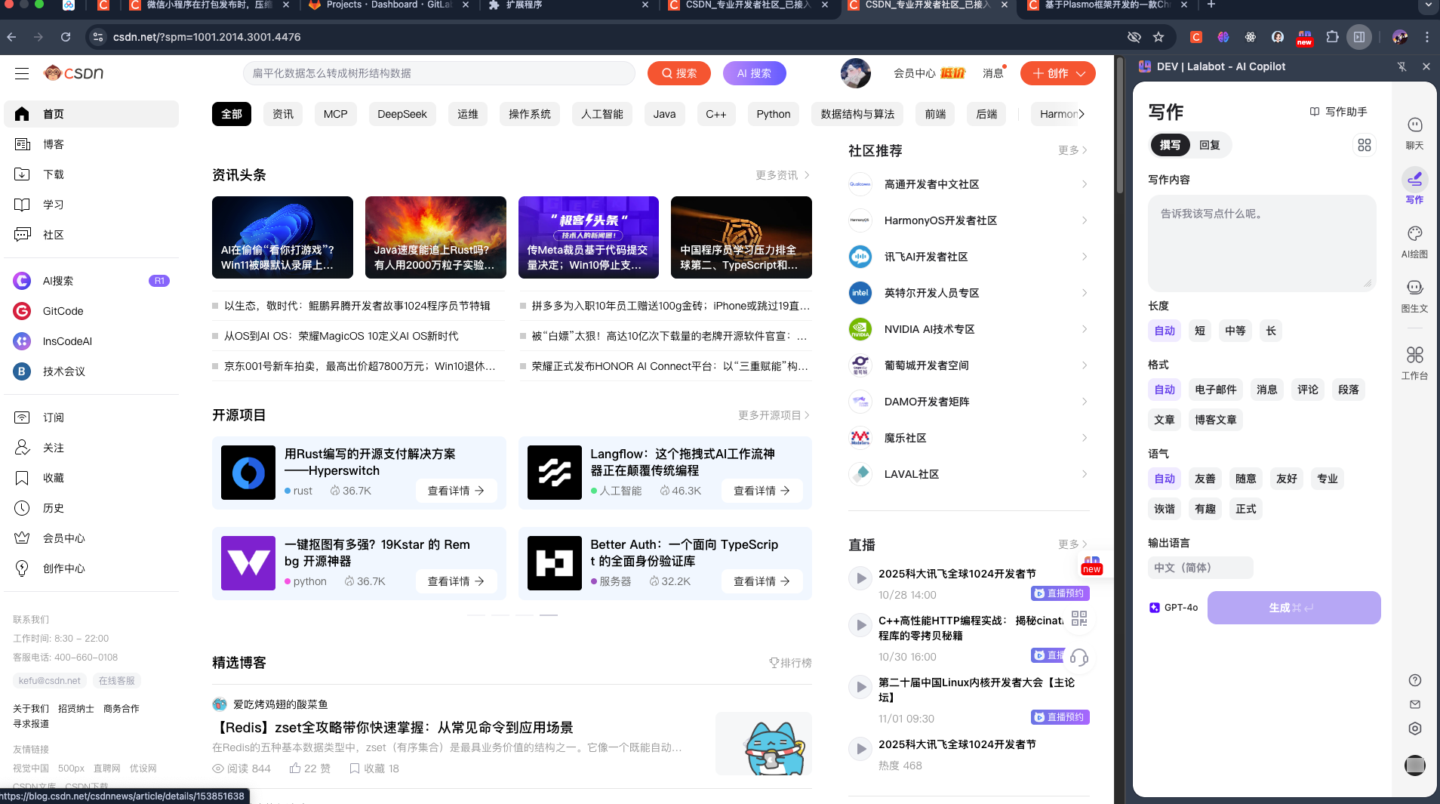Image resolution: width=1440 pixels, height=804 pixels.
Task: Bookmark the page with the address bar star
Action: click(x=1160, y=36)
